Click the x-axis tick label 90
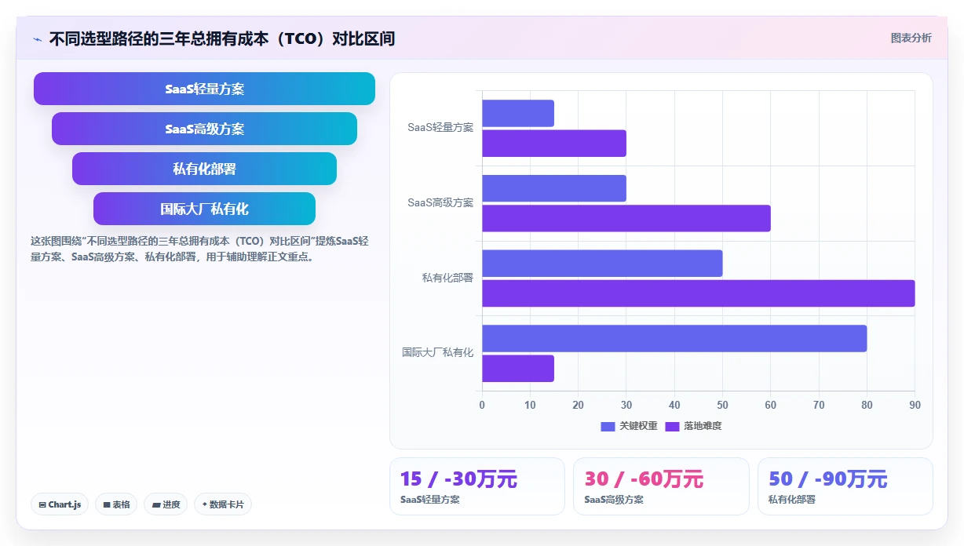 coord(915,405)
